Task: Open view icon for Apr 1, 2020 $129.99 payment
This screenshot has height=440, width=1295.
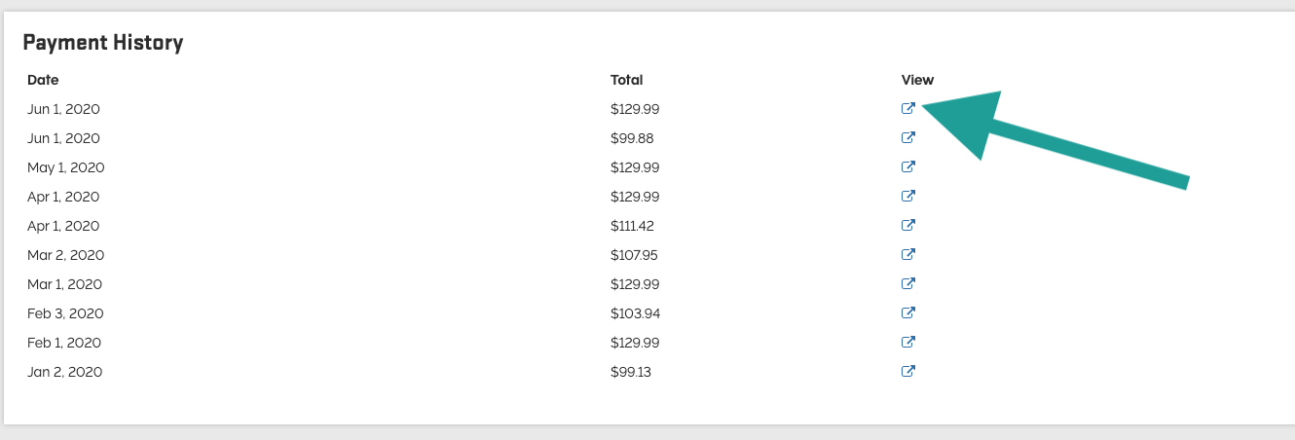Action: coord(907,197)
